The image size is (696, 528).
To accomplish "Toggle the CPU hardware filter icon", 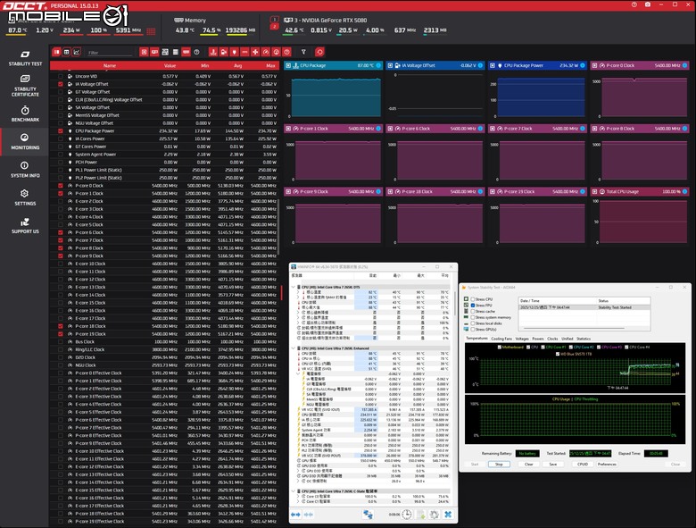I will click(144, 52).
